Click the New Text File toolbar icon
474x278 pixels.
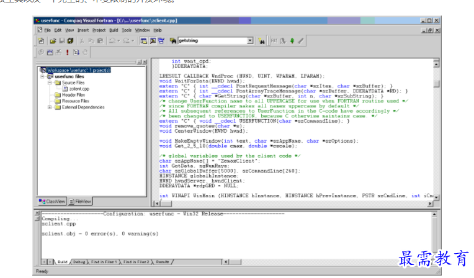pyautogui.click(x=41, y=41)
